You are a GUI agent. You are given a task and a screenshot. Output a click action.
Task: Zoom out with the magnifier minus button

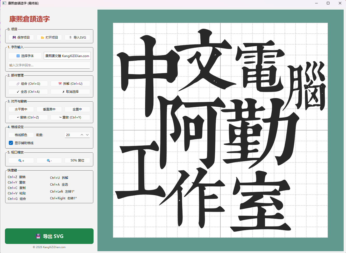click(x=49, y=161)
